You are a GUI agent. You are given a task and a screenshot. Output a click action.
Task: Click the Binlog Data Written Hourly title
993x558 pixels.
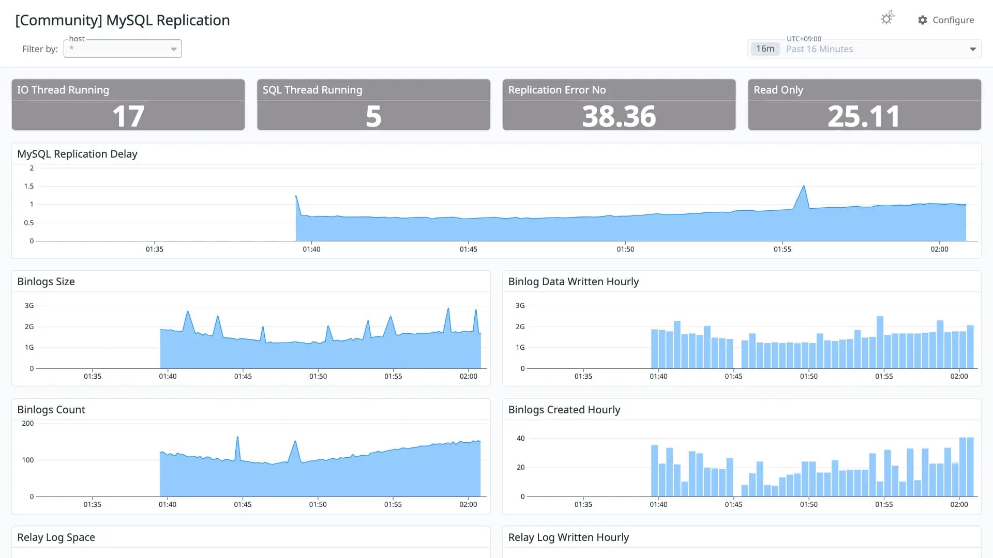(x=574, y=282)
